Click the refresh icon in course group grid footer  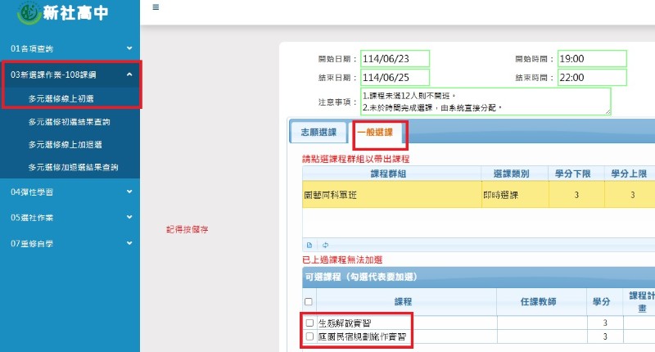point(325,245)
